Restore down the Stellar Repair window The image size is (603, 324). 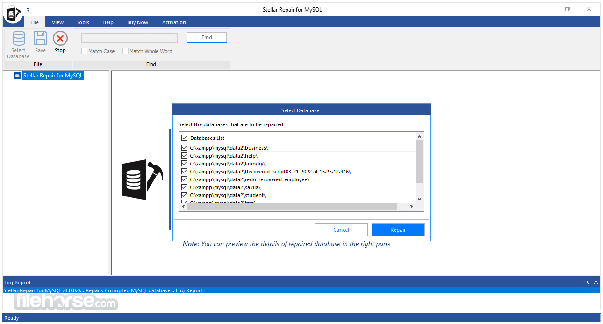click(567, 9)
